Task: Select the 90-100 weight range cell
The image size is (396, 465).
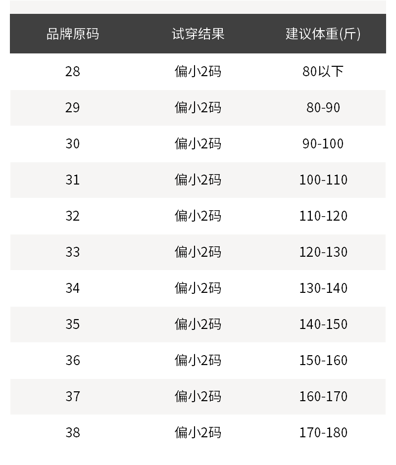Action: (323, 144)
